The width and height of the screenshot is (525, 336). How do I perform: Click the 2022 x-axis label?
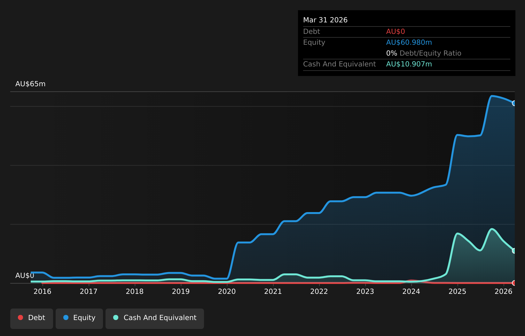point(319,291)
